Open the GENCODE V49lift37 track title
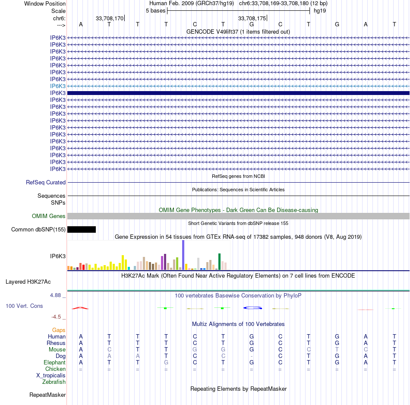Image resolution: width=410 pixels, height=405 pixels. [238, 32]
